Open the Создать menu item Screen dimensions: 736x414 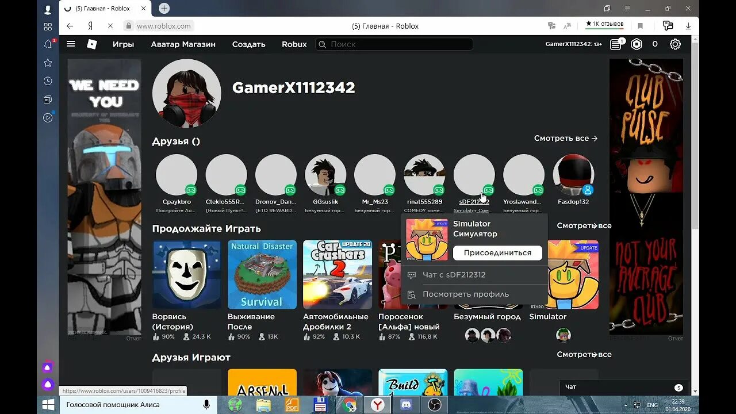(x=248, y=44)
